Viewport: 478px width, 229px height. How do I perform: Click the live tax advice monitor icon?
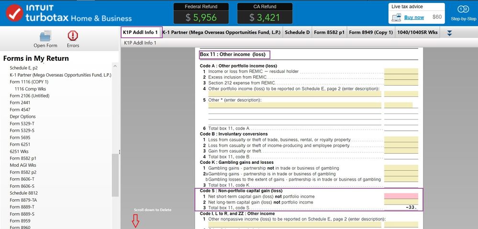pyautogui.click(x=396, y=17)
